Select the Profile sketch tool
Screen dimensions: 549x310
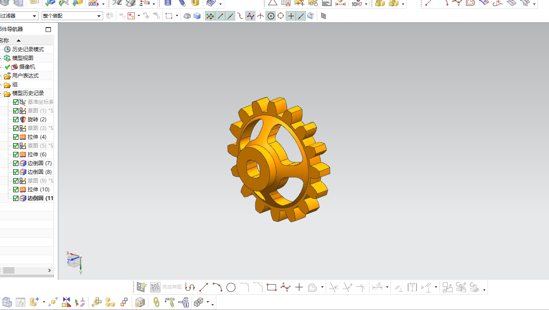190,288
